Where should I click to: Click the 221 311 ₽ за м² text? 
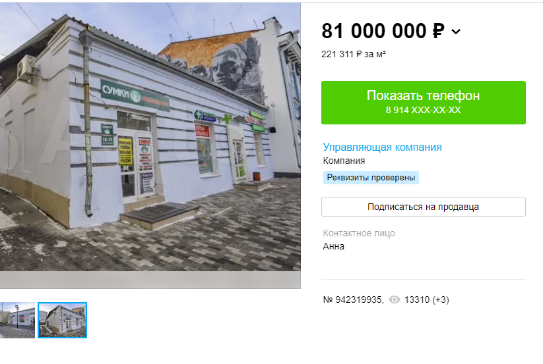353,54
